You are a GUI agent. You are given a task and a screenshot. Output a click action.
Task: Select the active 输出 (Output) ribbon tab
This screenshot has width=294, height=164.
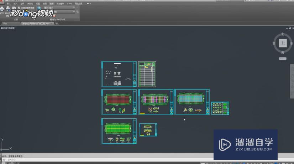(x=51, y=4)
